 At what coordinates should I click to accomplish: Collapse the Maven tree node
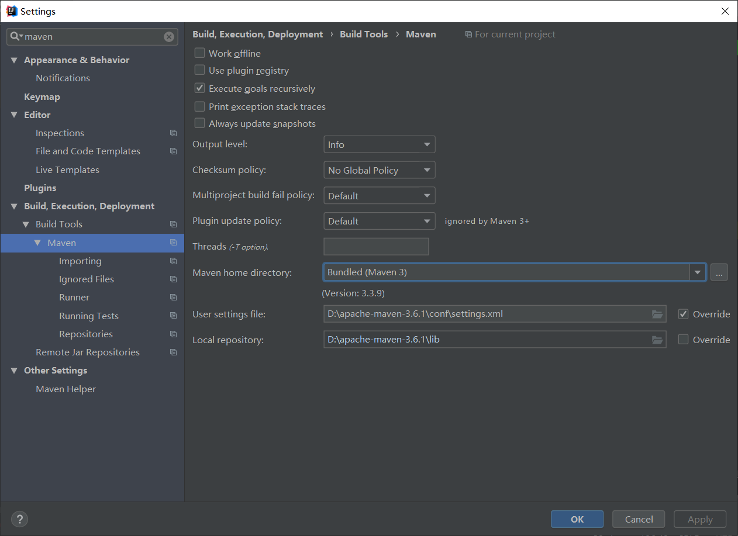(x=37, y=243)
